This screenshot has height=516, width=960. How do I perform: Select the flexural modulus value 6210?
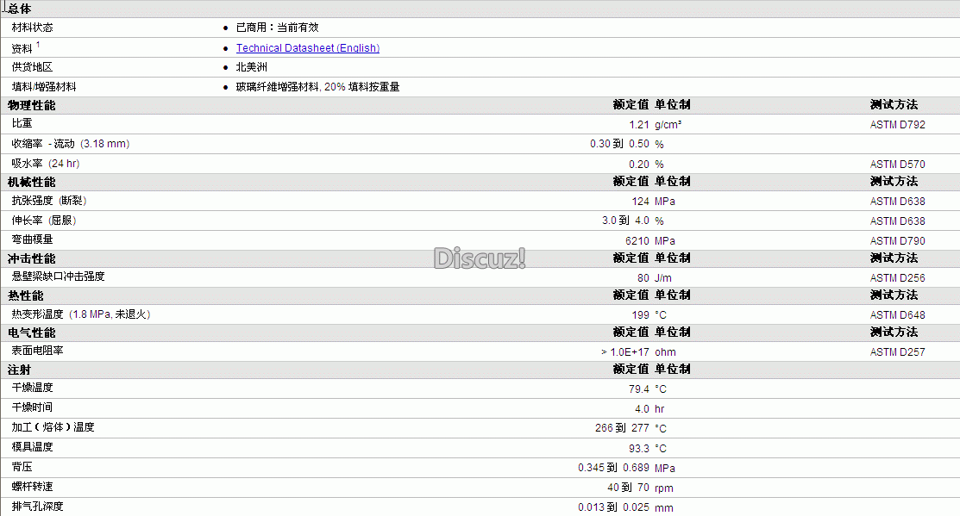coord(637,241)
